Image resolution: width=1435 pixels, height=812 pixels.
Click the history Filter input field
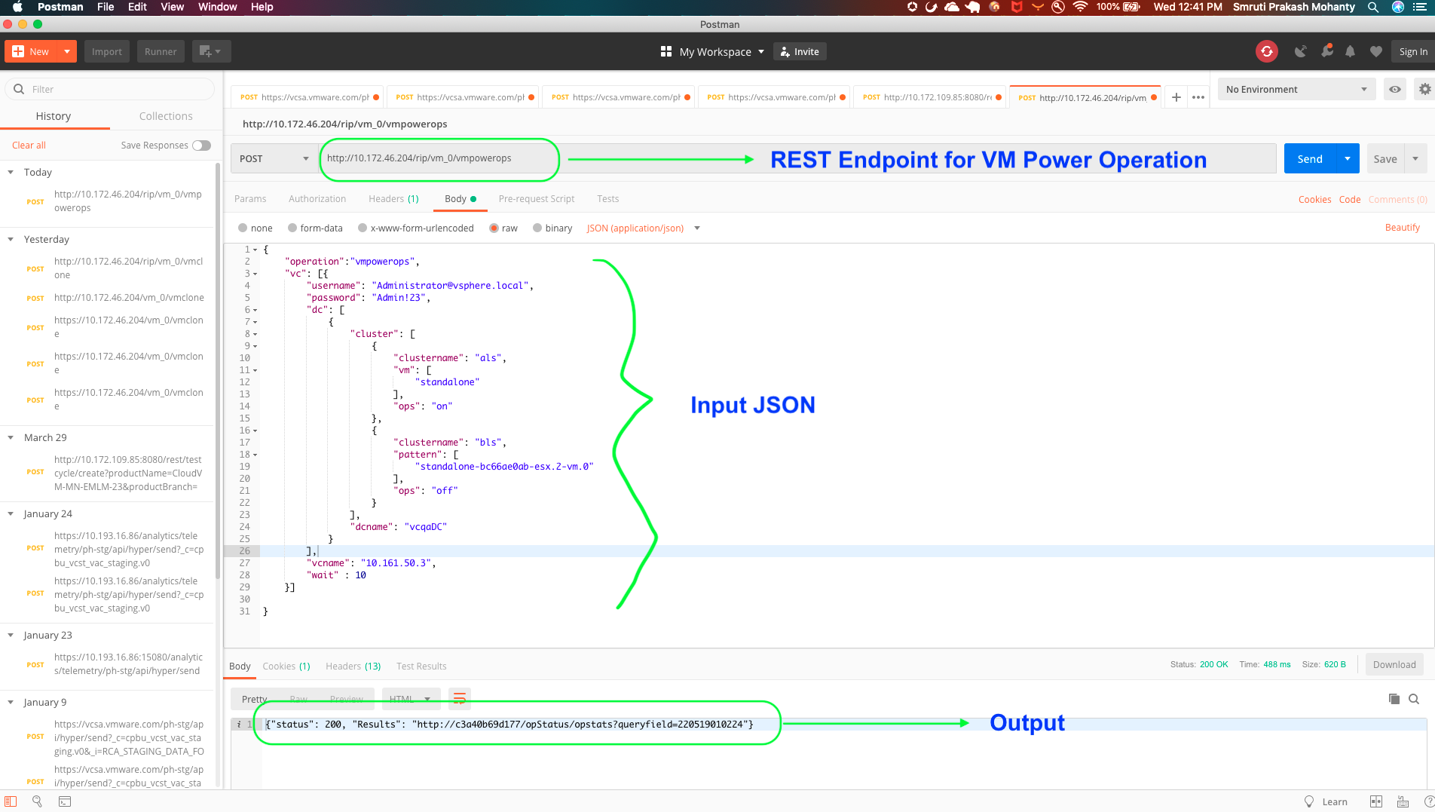(x=110, y=89)
